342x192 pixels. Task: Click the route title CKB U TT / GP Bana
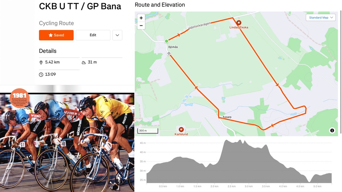[x=80, y=6]
